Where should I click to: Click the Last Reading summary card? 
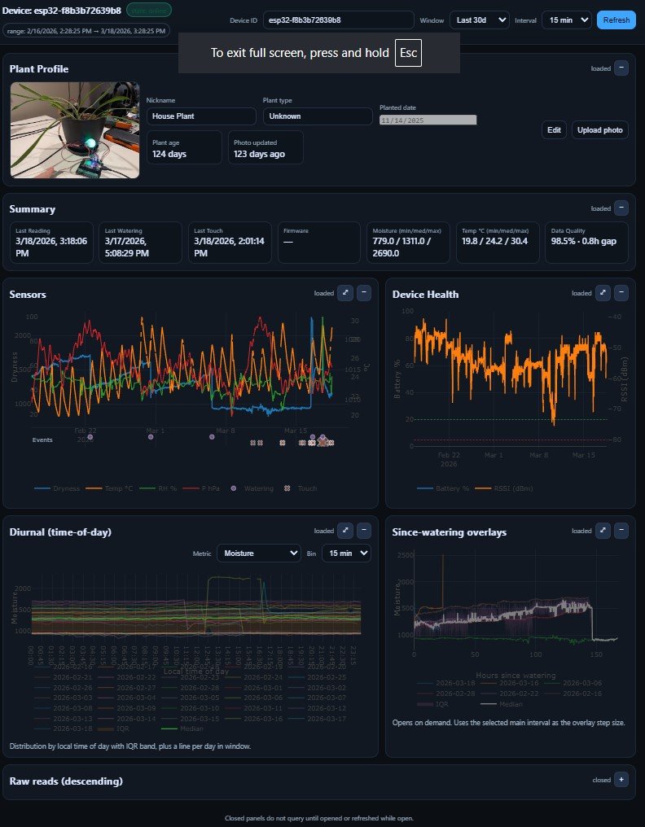52,242
